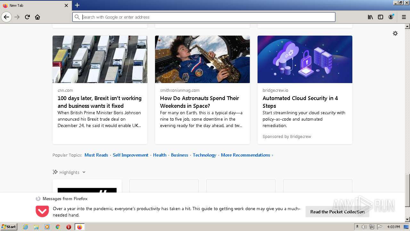The width and height of the screenshot is (410, 231).
Task: Click the Show desktop button
Action: pos(406,227)
